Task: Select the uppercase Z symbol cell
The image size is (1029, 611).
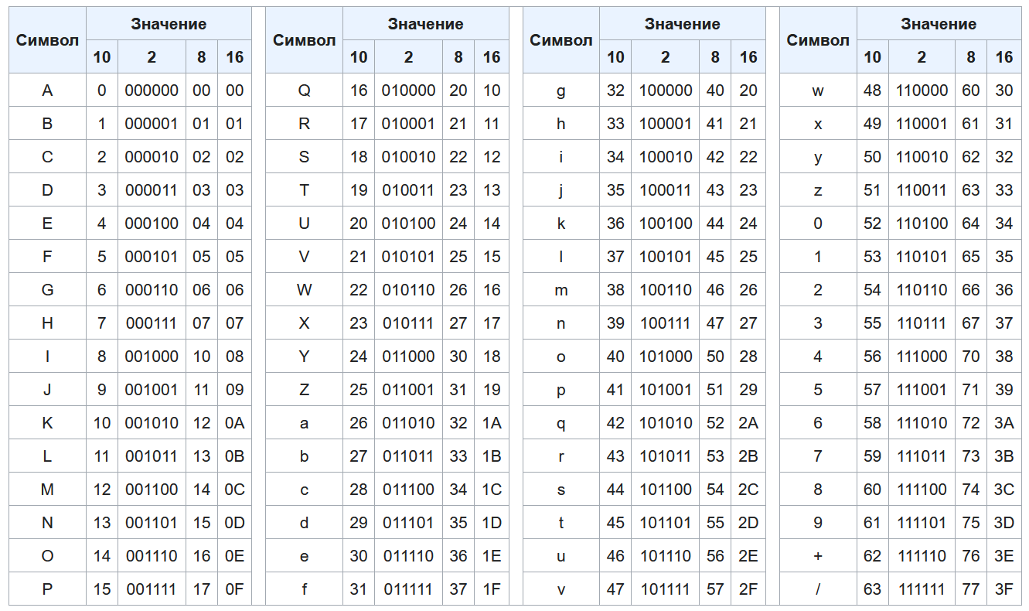Action: (304, 390)
